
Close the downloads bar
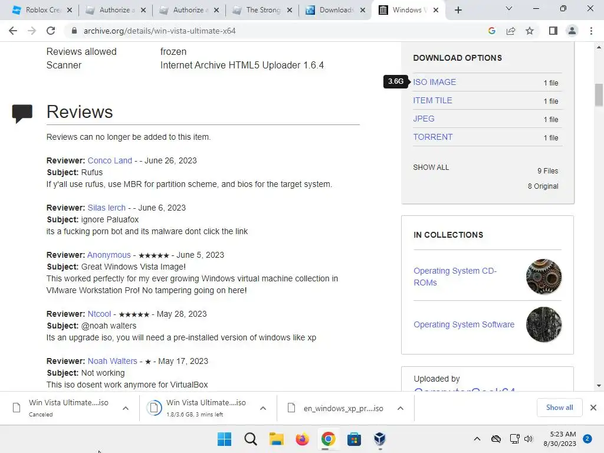click(x=593, y=408)
